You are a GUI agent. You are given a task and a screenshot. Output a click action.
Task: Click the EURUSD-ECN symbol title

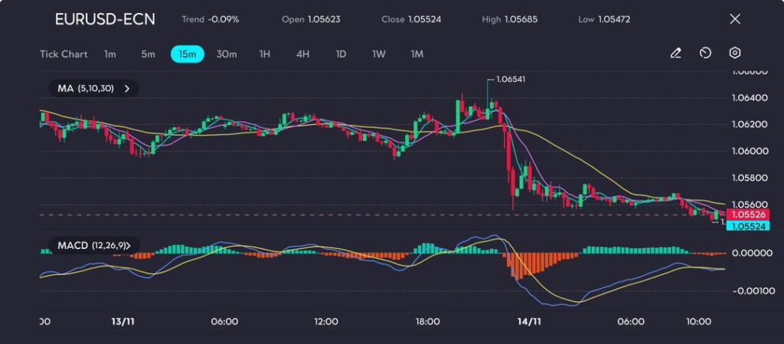tap(105, 19)
